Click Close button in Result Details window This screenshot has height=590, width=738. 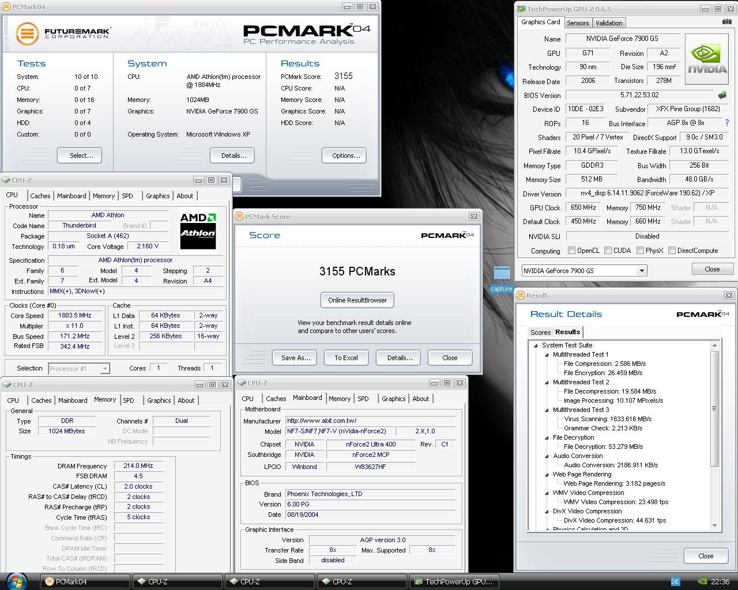click(x=706, y=556)
